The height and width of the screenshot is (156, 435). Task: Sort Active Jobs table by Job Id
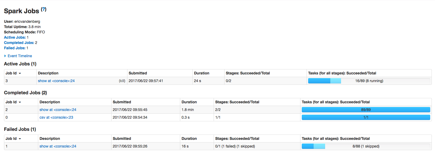(13, 73)
